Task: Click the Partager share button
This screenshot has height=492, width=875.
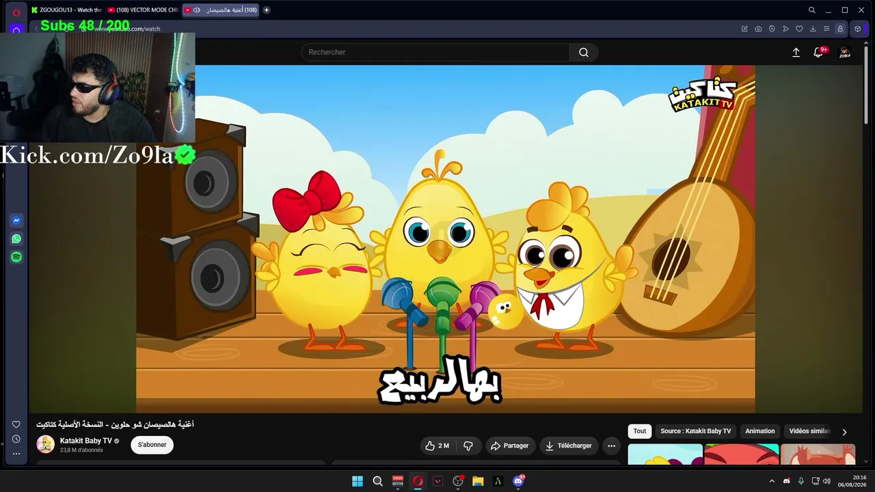Action: [x=510, y=446]
